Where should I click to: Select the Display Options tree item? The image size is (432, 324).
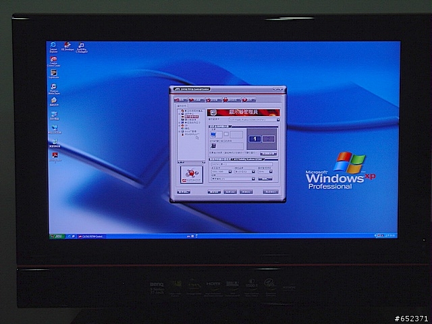[189, 119]
